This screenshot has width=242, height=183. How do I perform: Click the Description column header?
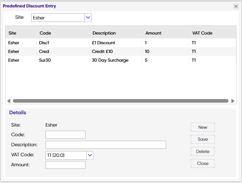[x=104, y=33]
